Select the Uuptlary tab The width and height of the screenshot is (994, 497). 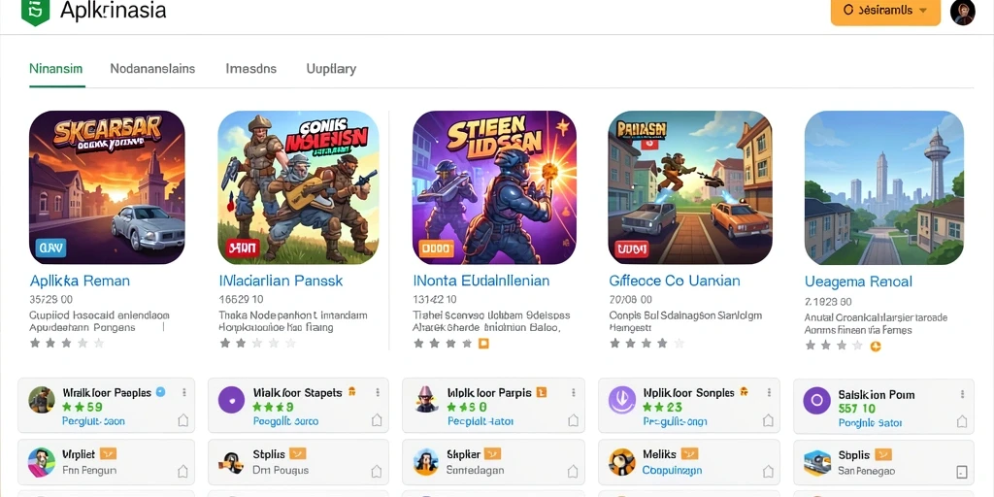[x=331, y=69]
